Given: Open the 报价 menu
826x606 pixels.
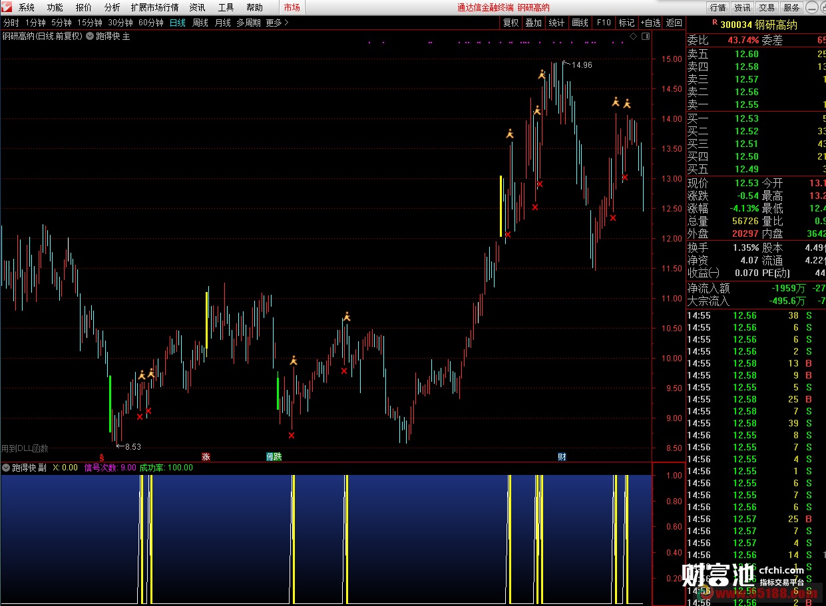Looking at the screenshot, I should [x=84, y=7].
